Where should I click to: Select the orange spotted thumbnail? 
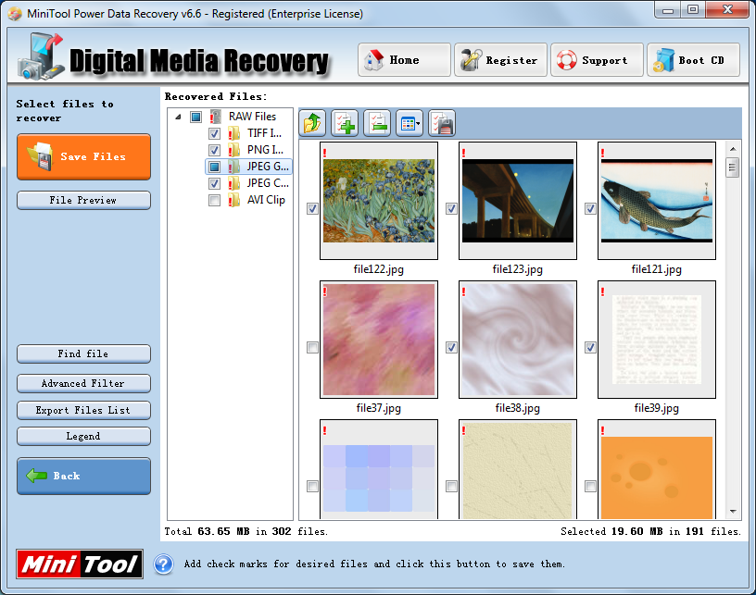(x=657, y=469)
